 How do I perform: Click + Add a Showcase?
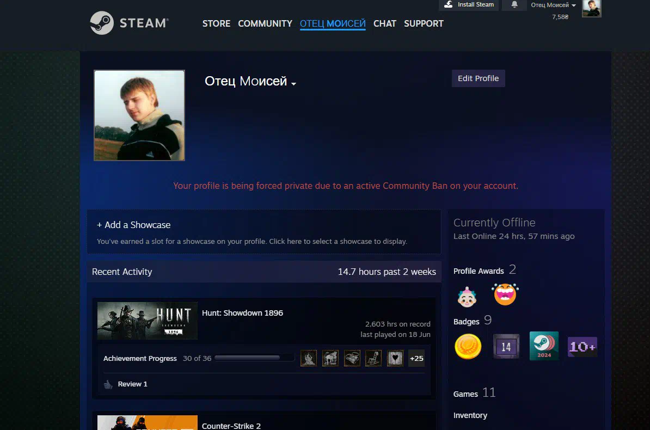(133, 225)
